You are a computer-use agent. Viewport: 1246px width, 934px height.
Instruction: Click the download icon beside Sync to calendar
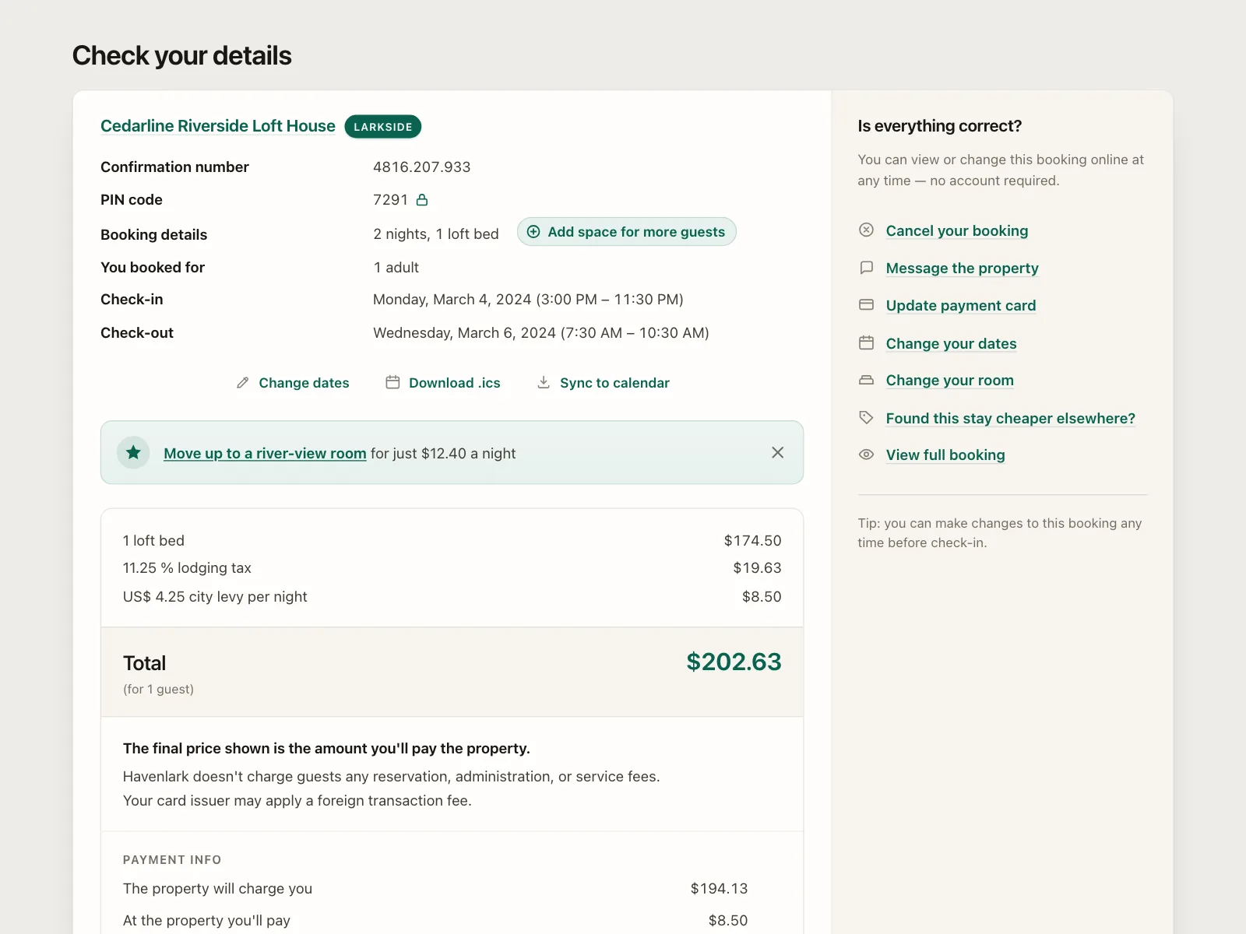(x=544, y=382)
